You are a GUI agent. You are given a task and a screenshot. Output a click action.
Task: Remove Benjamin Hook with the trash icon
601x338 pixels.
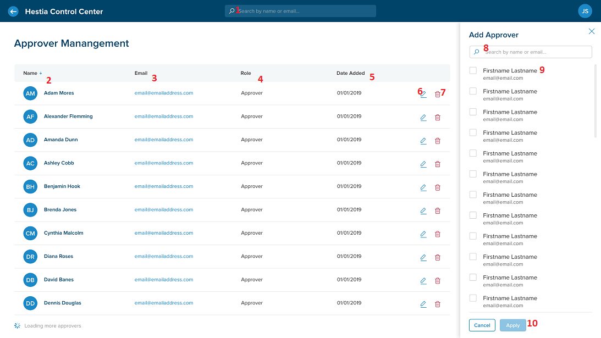tap(438, 187)
